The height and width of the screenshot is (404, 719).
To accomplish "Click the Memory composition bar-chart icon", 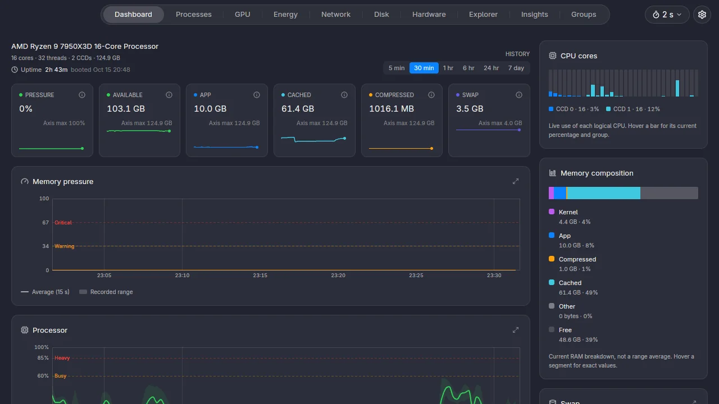I will [x=553, y=173].
